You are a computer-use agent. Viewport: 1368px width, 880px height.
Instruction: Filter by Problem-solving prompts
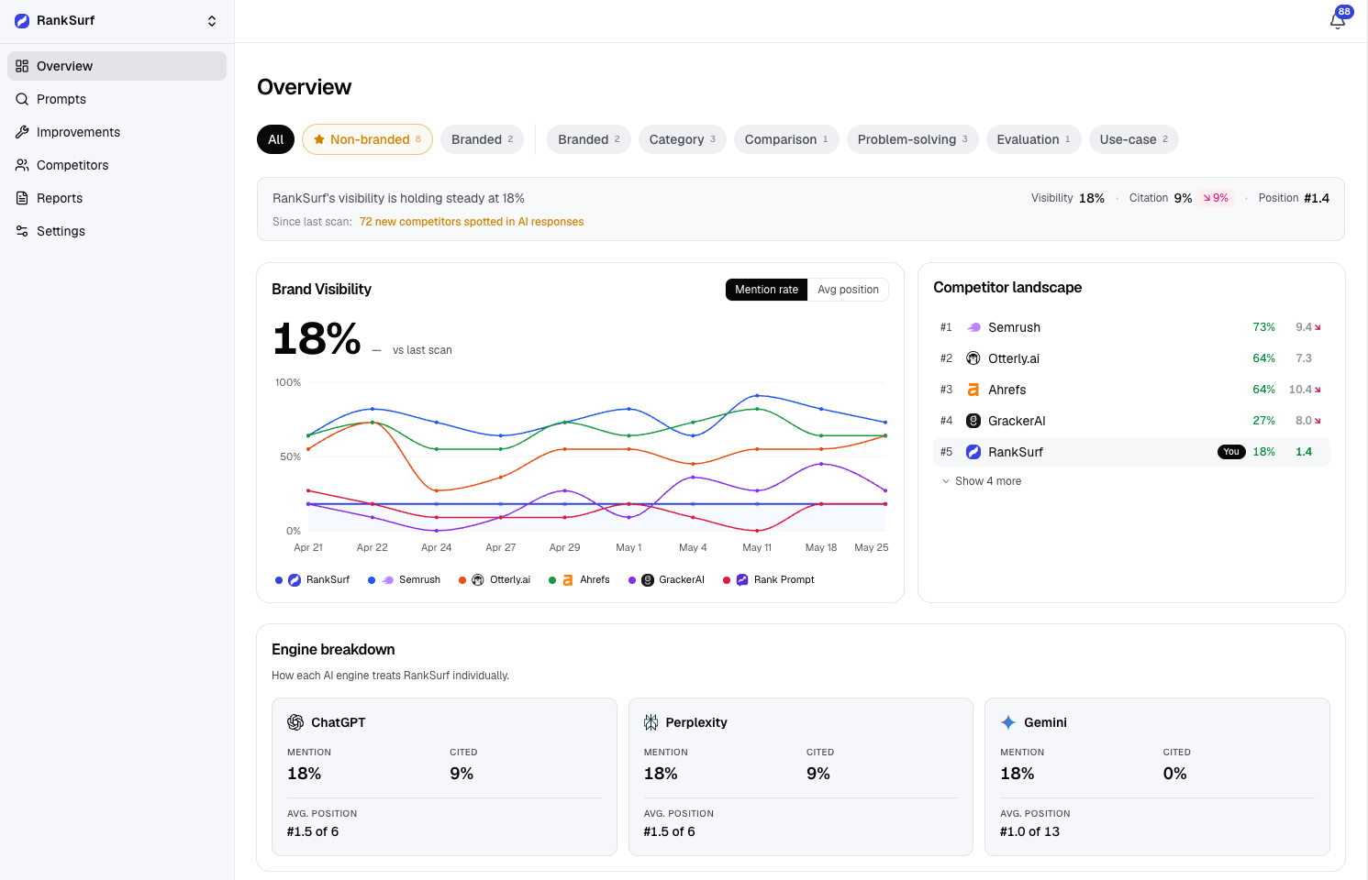(x=912, y=139)
